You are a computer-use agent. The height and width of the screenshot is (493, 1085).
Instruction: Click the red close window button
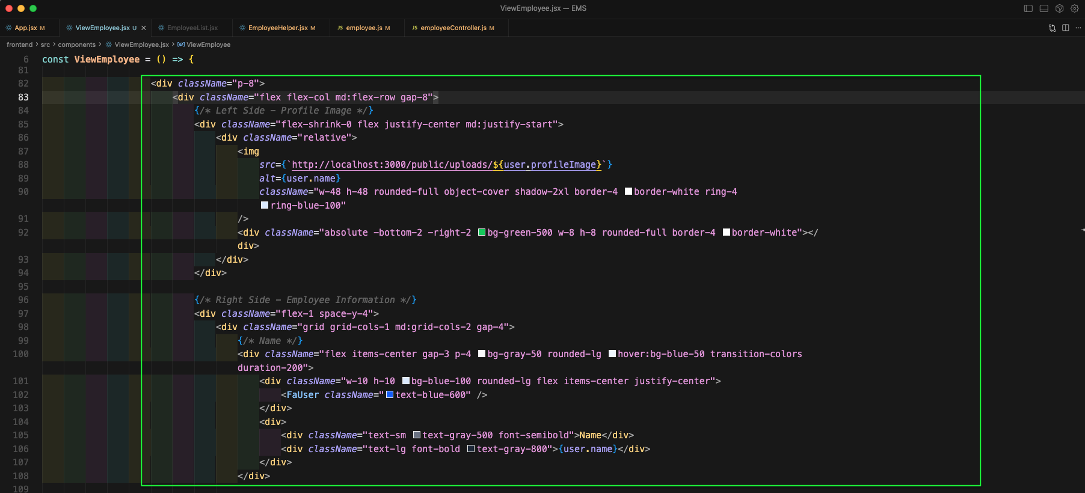9,8
